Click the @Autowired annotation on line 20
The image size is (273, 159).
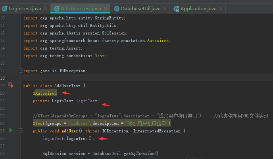coord(45,93)
